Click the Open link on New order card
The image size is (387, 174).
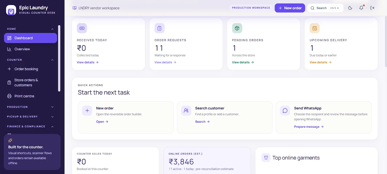click(x=102, y=122)
